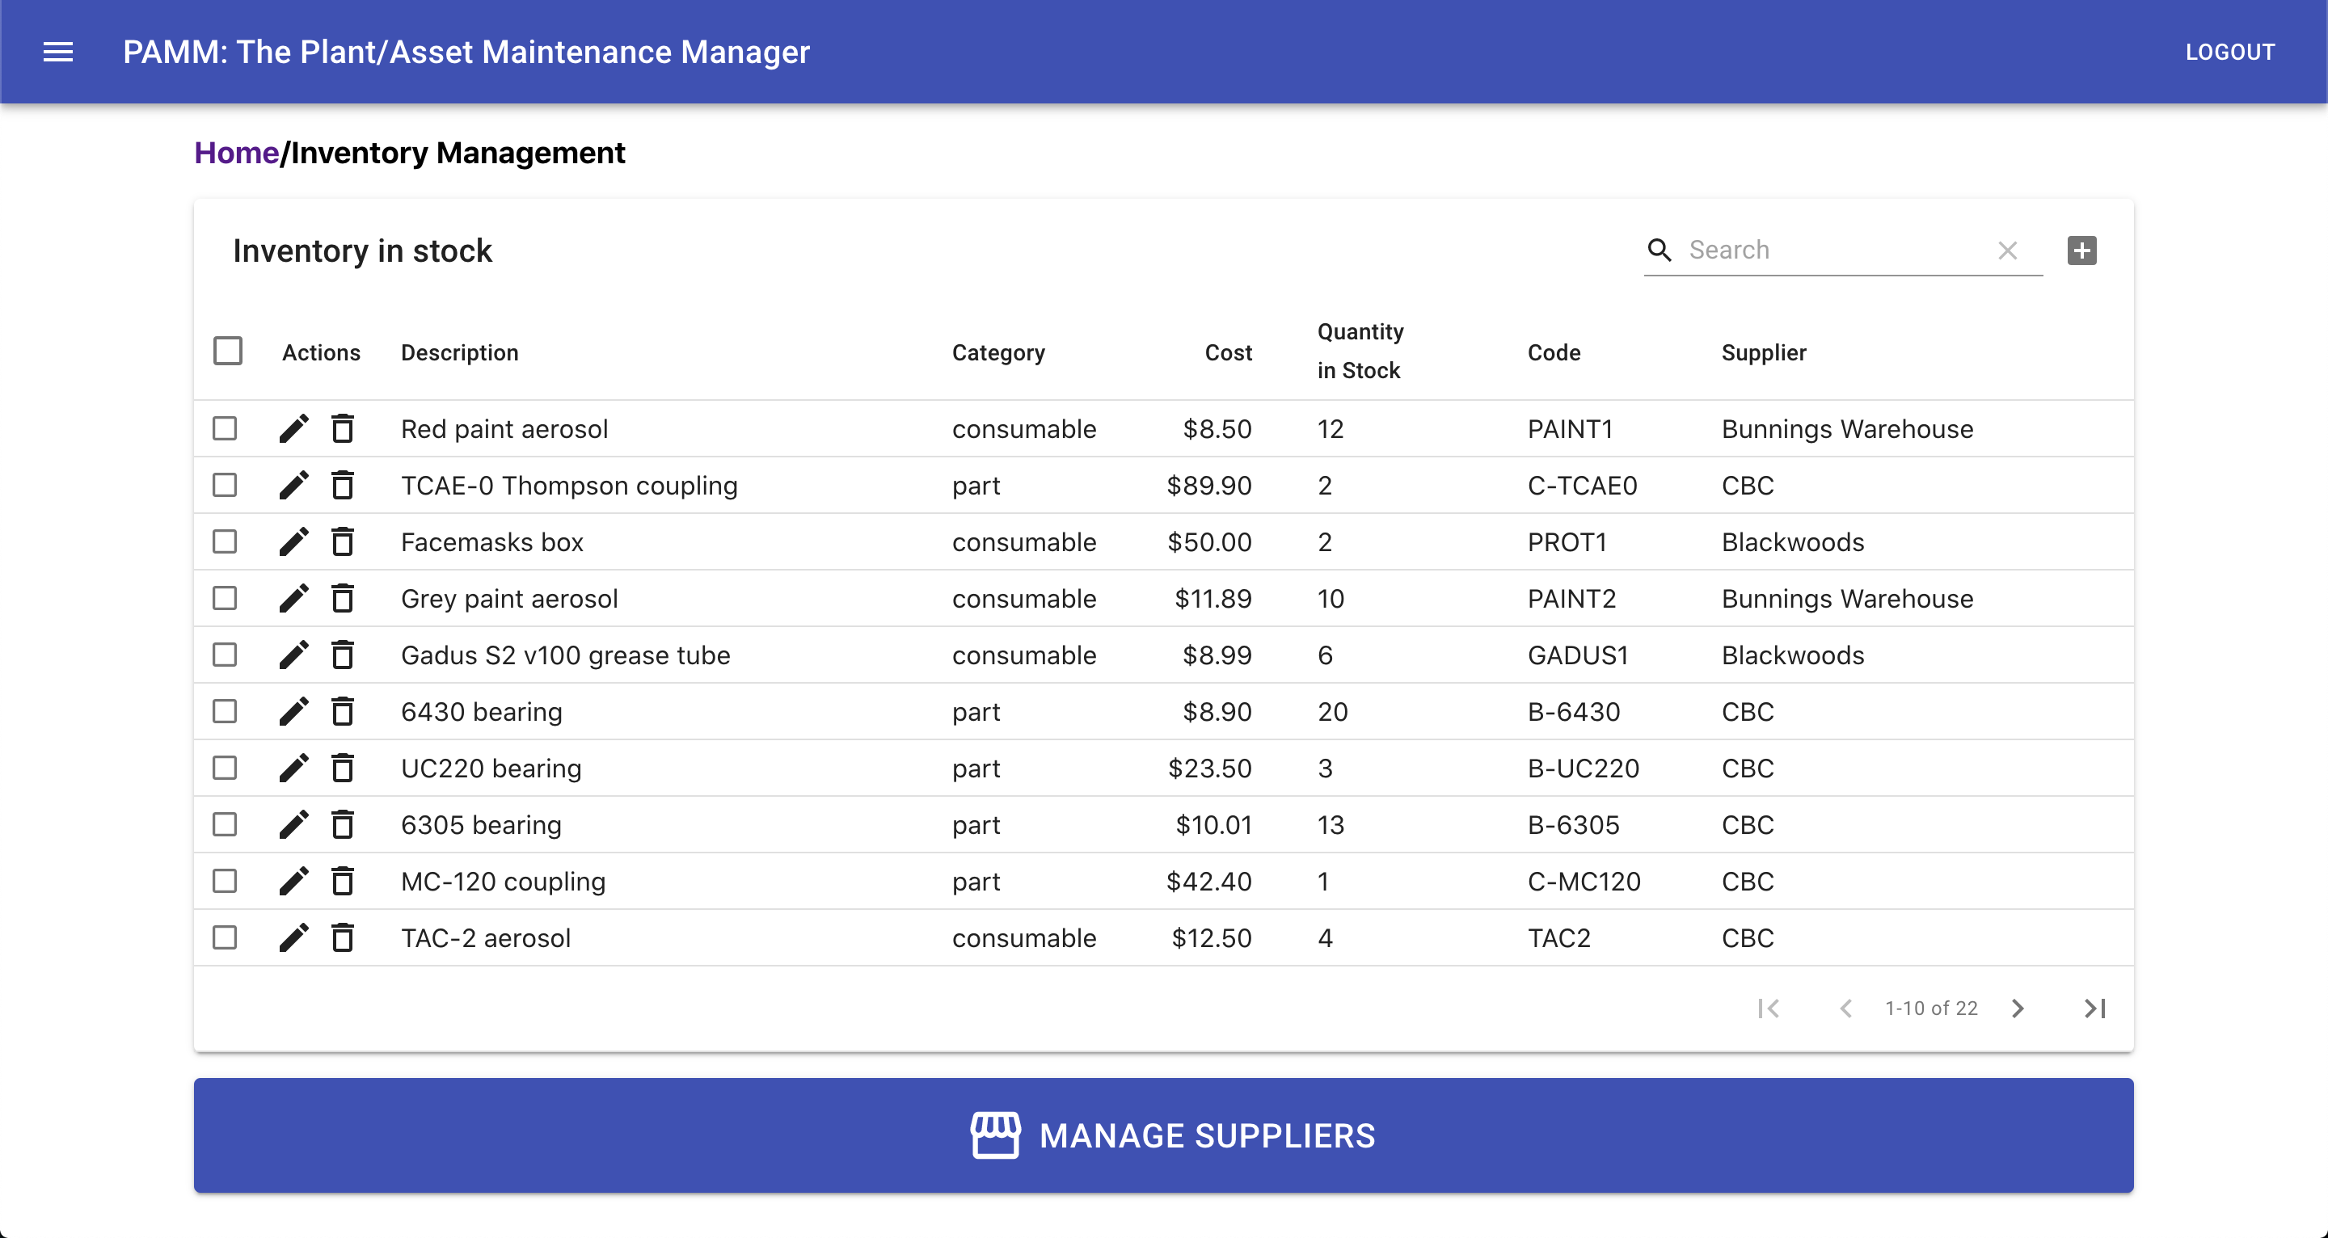Edit the Gadus S2 v100 grease tube
Viewport: 2328px width, 1238px height.
click(293, 655)
